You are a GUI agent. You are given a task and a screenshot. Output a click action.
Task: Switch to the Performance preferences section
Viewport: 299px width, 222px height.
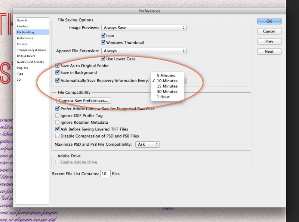coord(25,38)
